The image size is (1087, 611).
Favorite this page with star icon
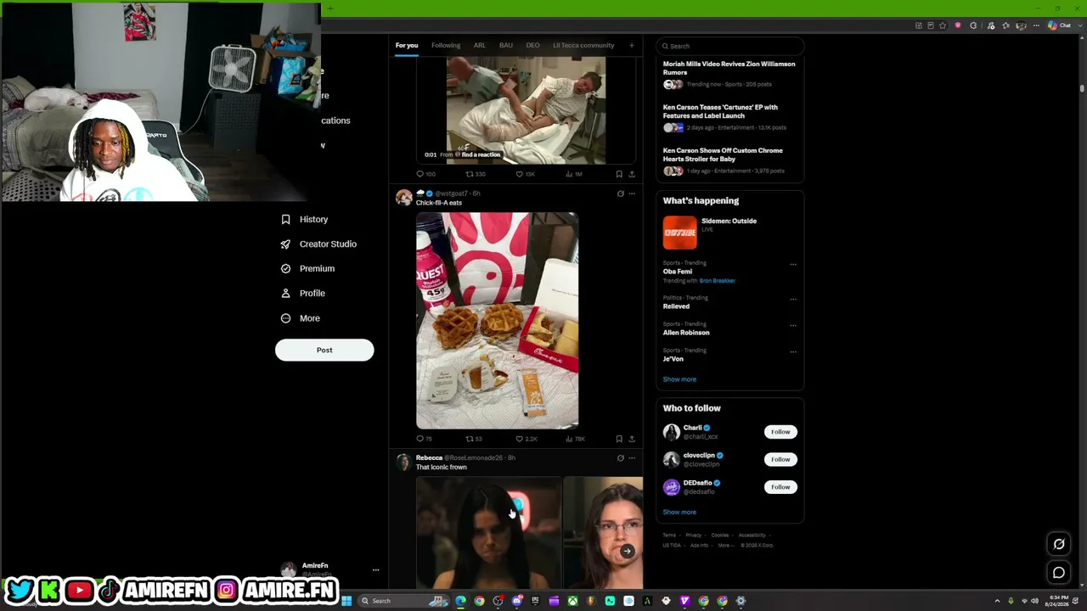click(x=943, y=25)
